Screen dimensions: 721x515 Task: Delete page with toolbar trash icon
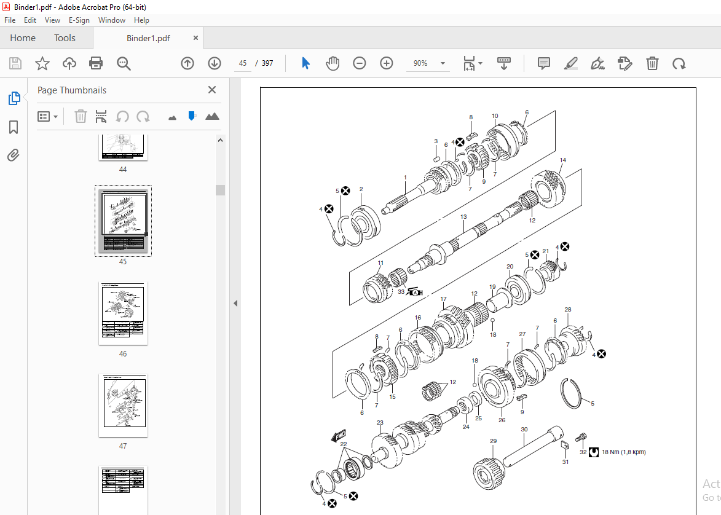(652, 63)
